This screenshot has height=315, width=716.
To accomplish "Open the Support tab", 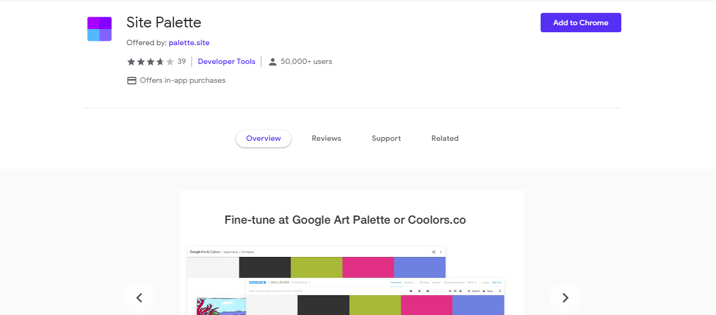I will click(386, 138).
